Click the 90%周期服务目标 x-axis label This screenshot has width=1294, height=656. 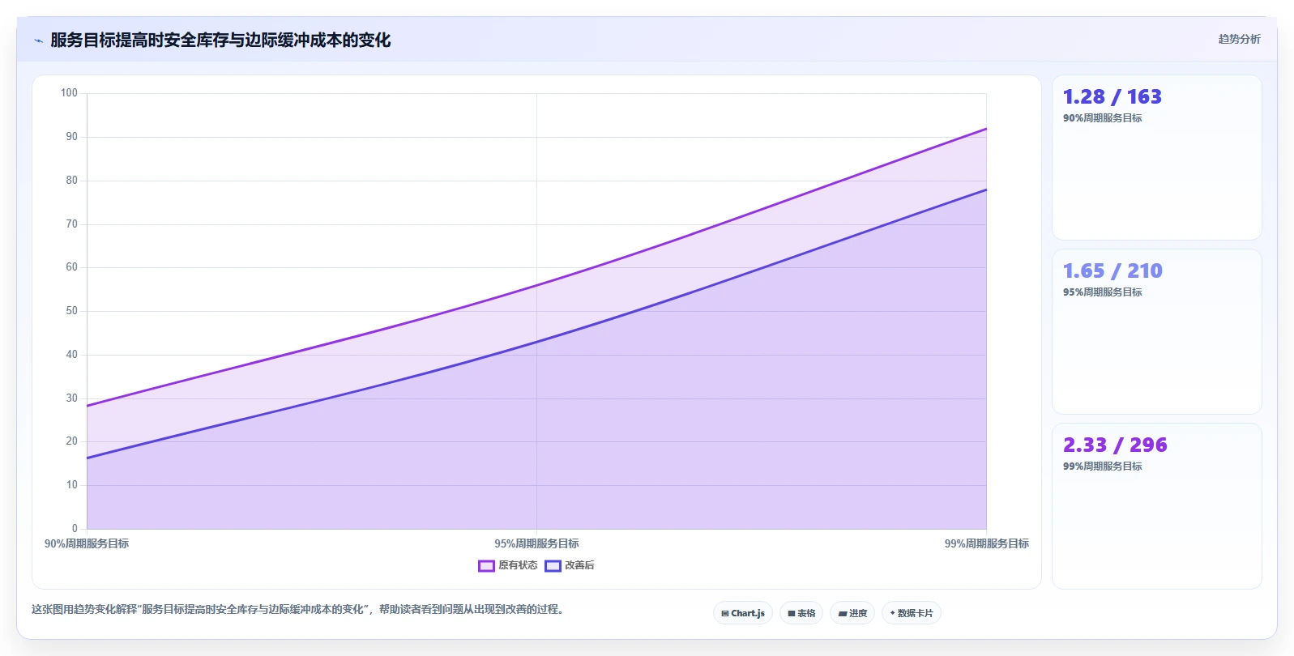coord(87,543)
